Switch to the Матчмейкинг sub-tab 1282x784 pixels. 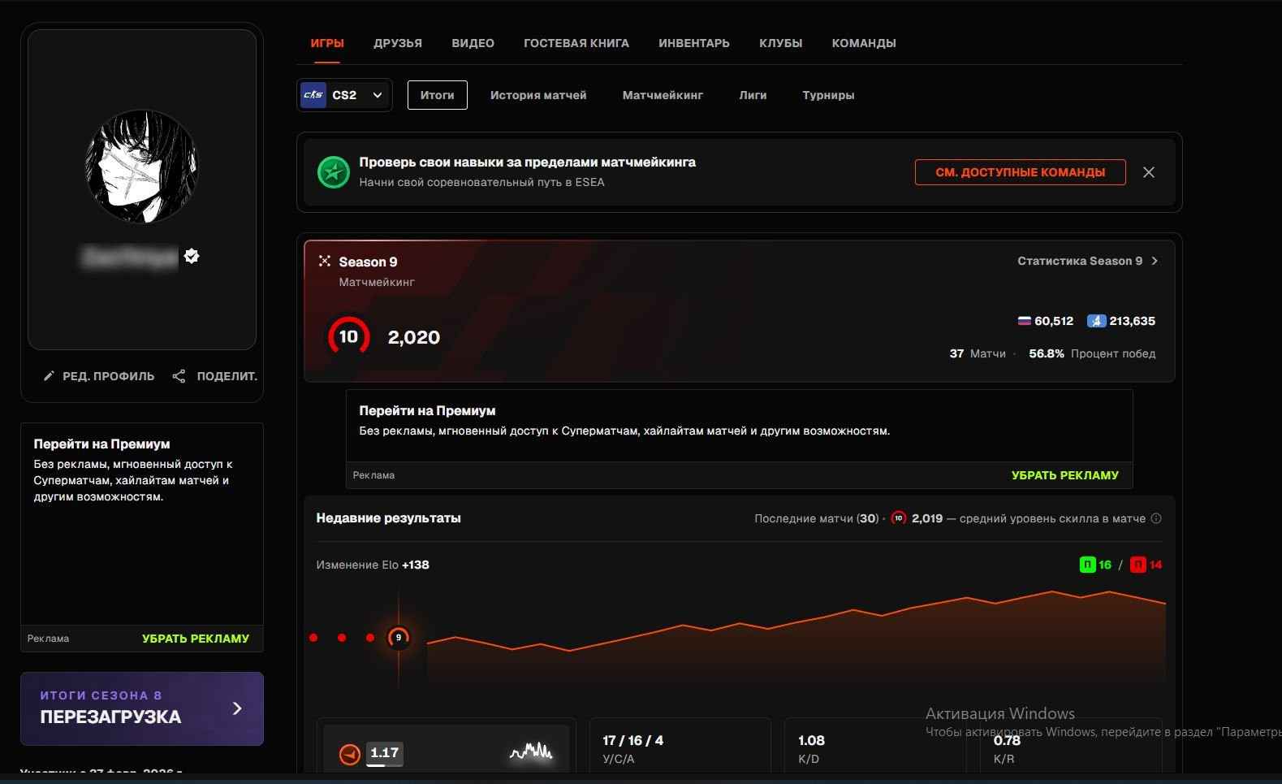click(663, 95)
